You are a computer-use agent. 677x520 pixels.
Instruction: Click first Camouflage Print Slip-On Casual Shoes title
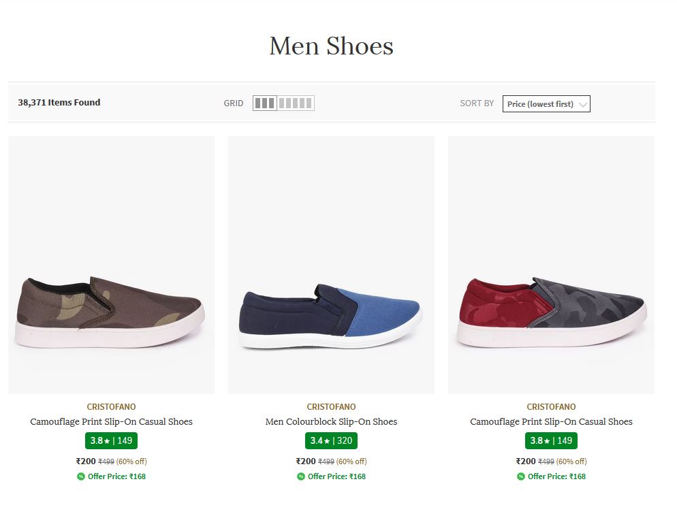pyautogui.click(x=111, y=421)
